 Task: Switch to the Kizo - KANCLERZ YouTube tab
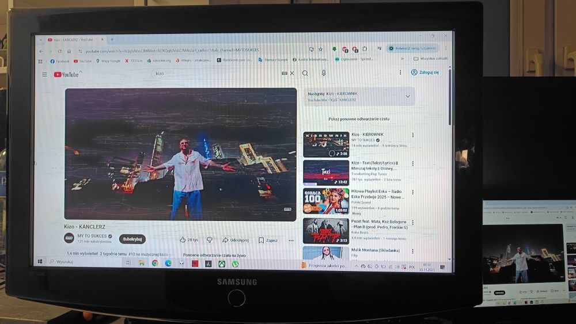75,40
